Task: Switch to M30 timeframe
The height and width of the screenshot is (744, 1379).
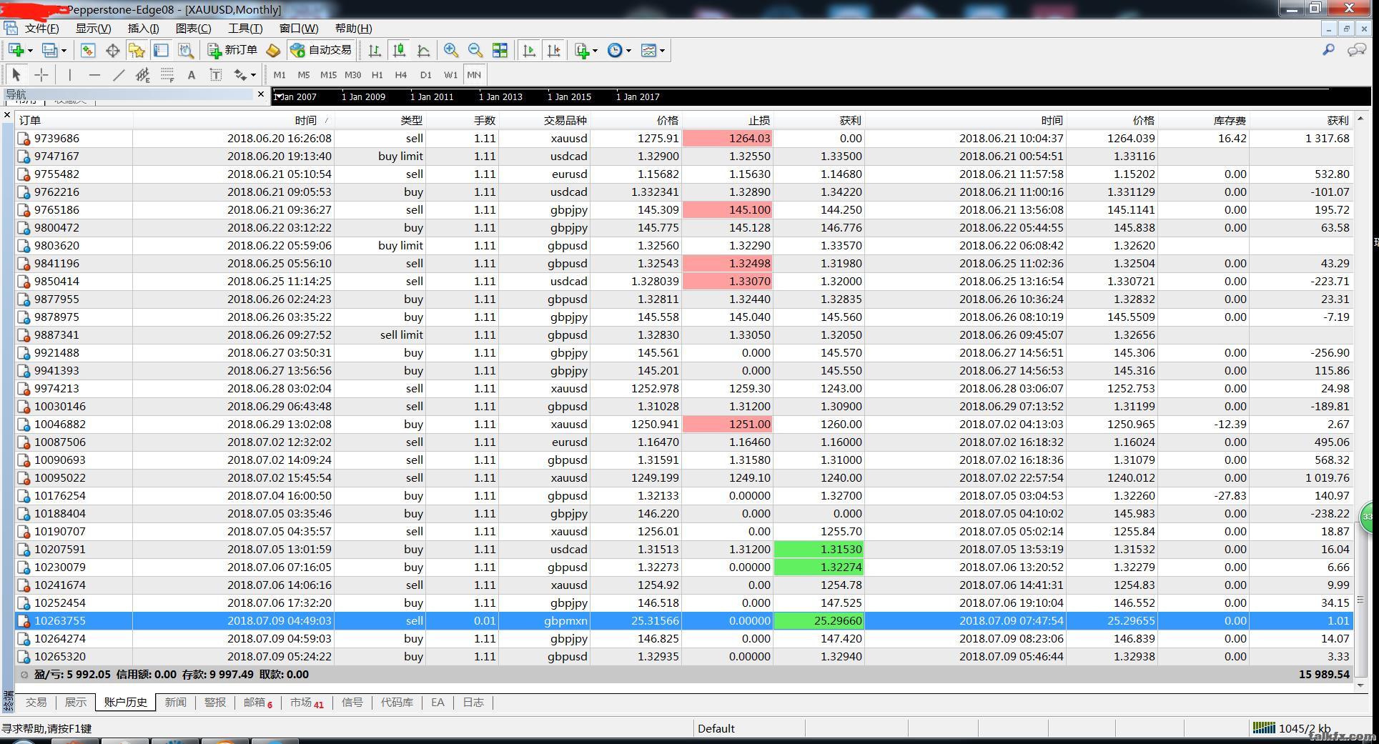Action: point(352,74)
